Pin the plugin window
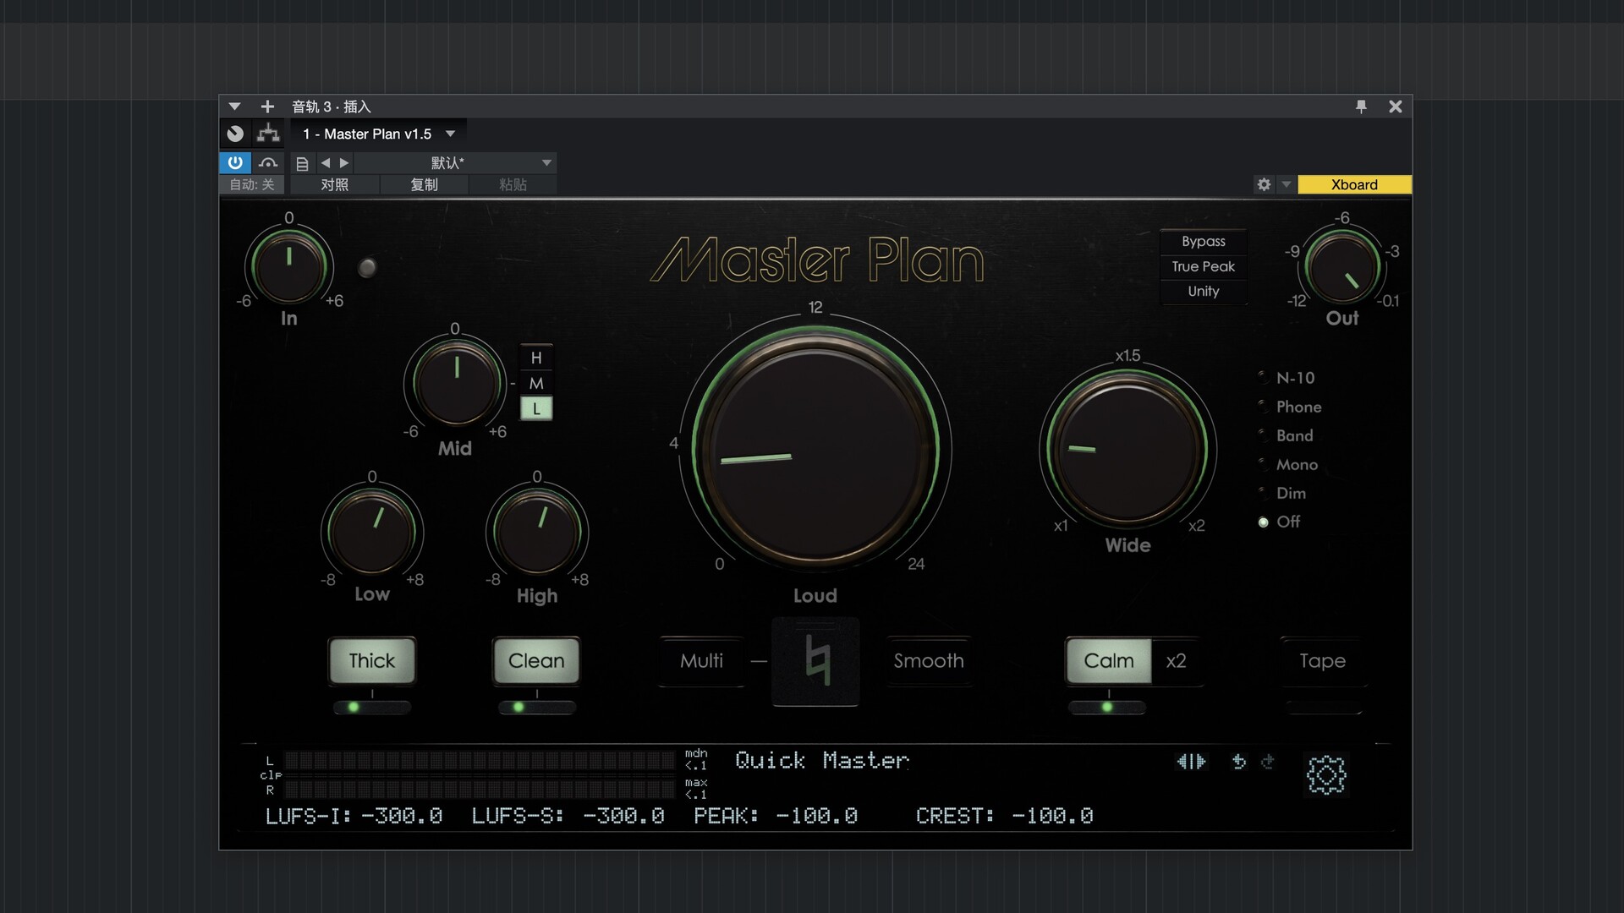This screenshot has height=913, width=1624. (x=1361, y=107)
